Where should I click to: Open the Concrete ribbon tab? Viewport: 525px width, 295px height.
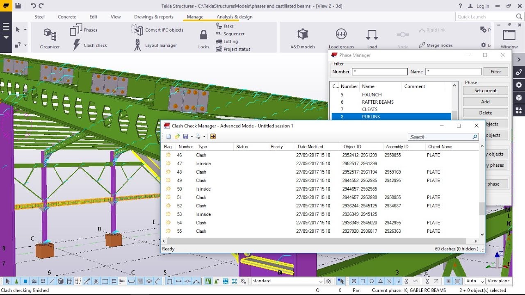(67, 17)
